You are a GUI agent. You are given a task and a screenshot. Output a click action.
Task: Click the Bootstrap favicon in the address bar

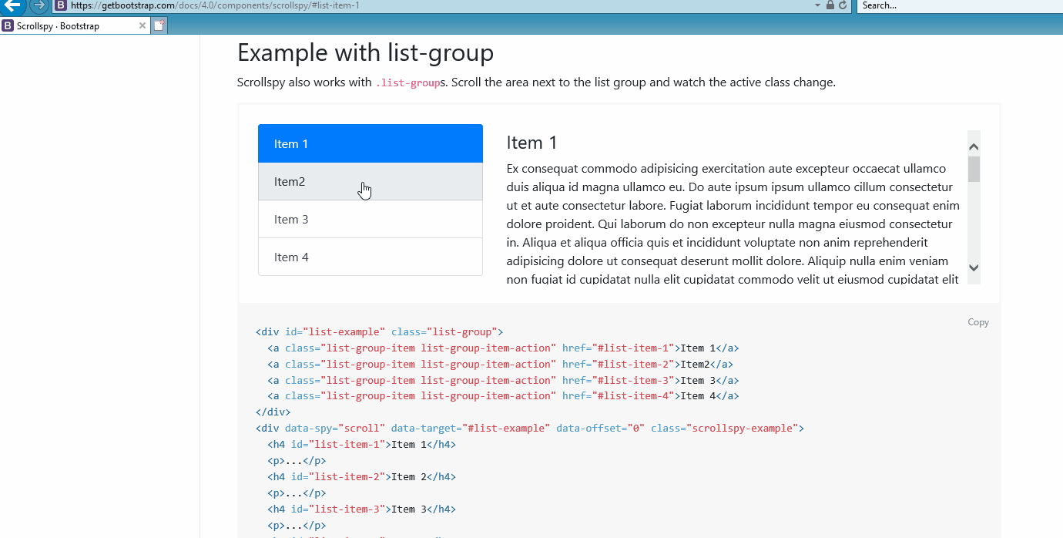60,5
